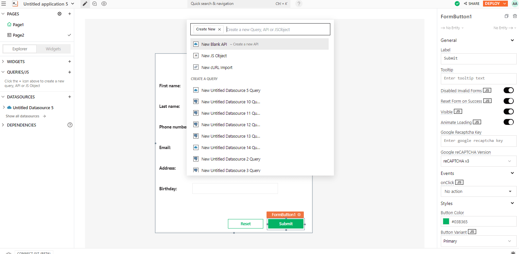
Task: Click the green Button Color swatch
Action: coord(446,222)
